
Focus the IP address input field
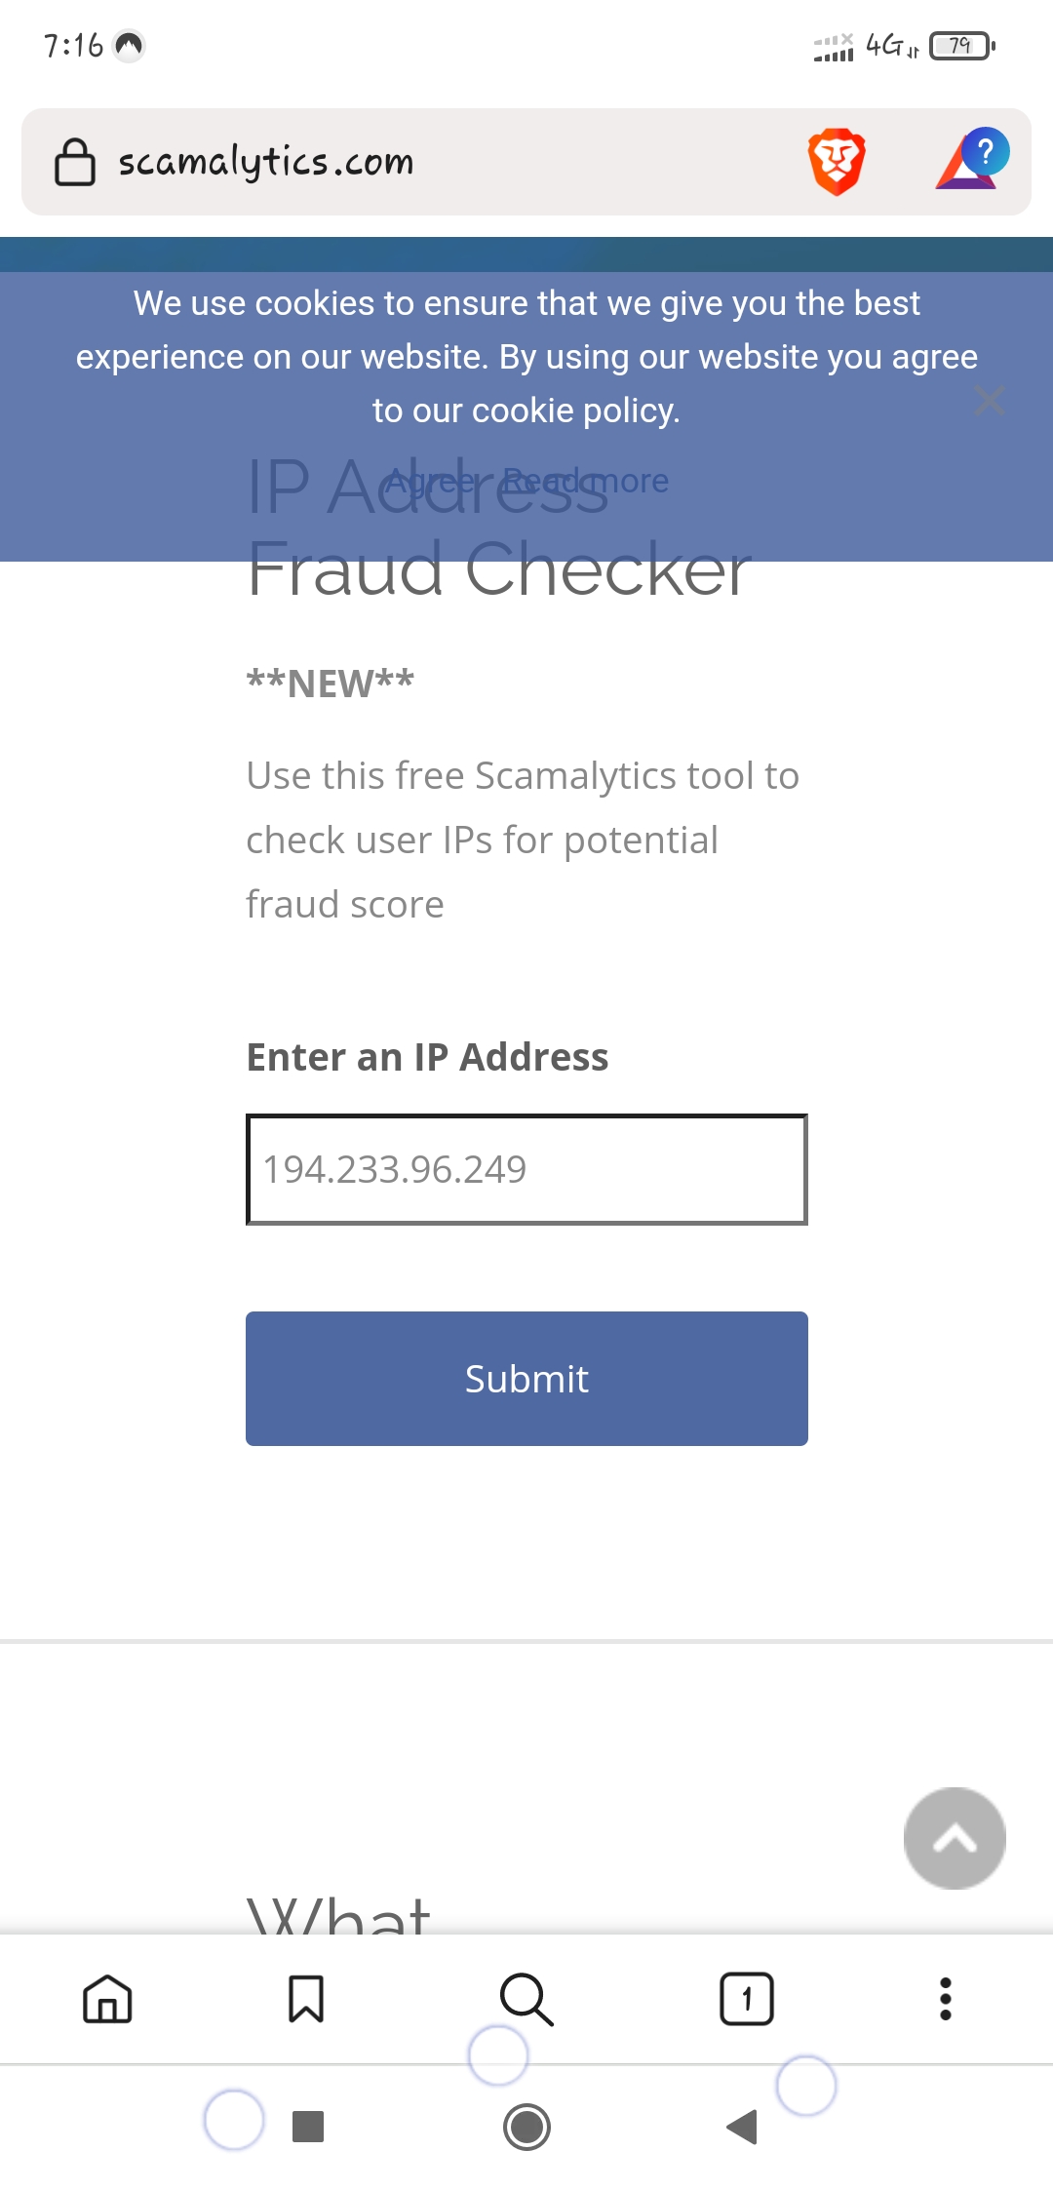[x=526, y=1169]
